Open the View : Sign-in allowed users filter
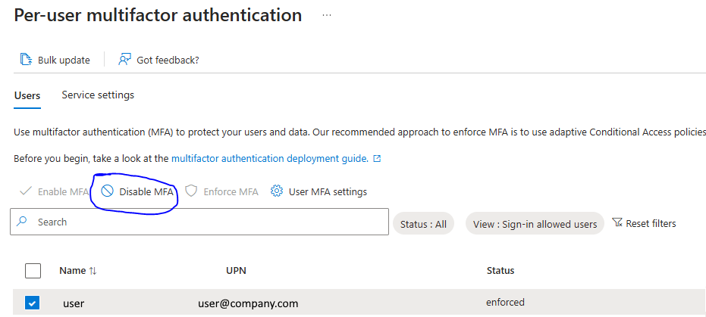The width and height of the screenshot is (706, 317). 535,224
